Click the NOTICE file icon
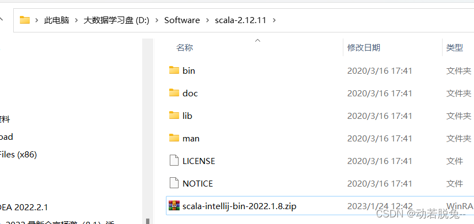This screenshot has width=474, height=224. pyautogui.click(x=174, y=183)
